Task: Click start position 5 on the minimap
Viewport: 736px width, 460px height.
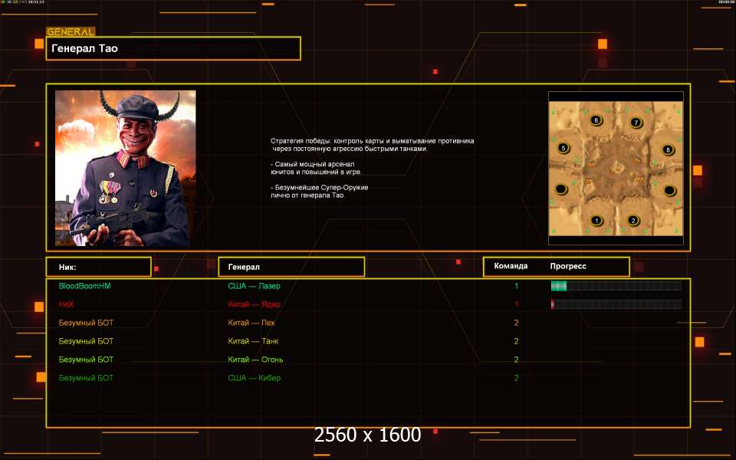Action: [563, 148]
